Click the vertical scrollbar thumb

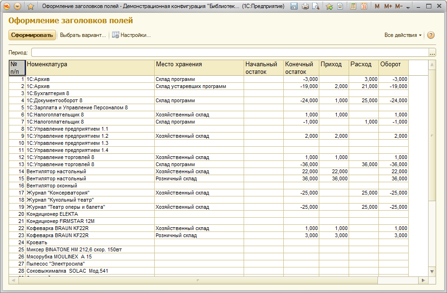tap(432, 135)
